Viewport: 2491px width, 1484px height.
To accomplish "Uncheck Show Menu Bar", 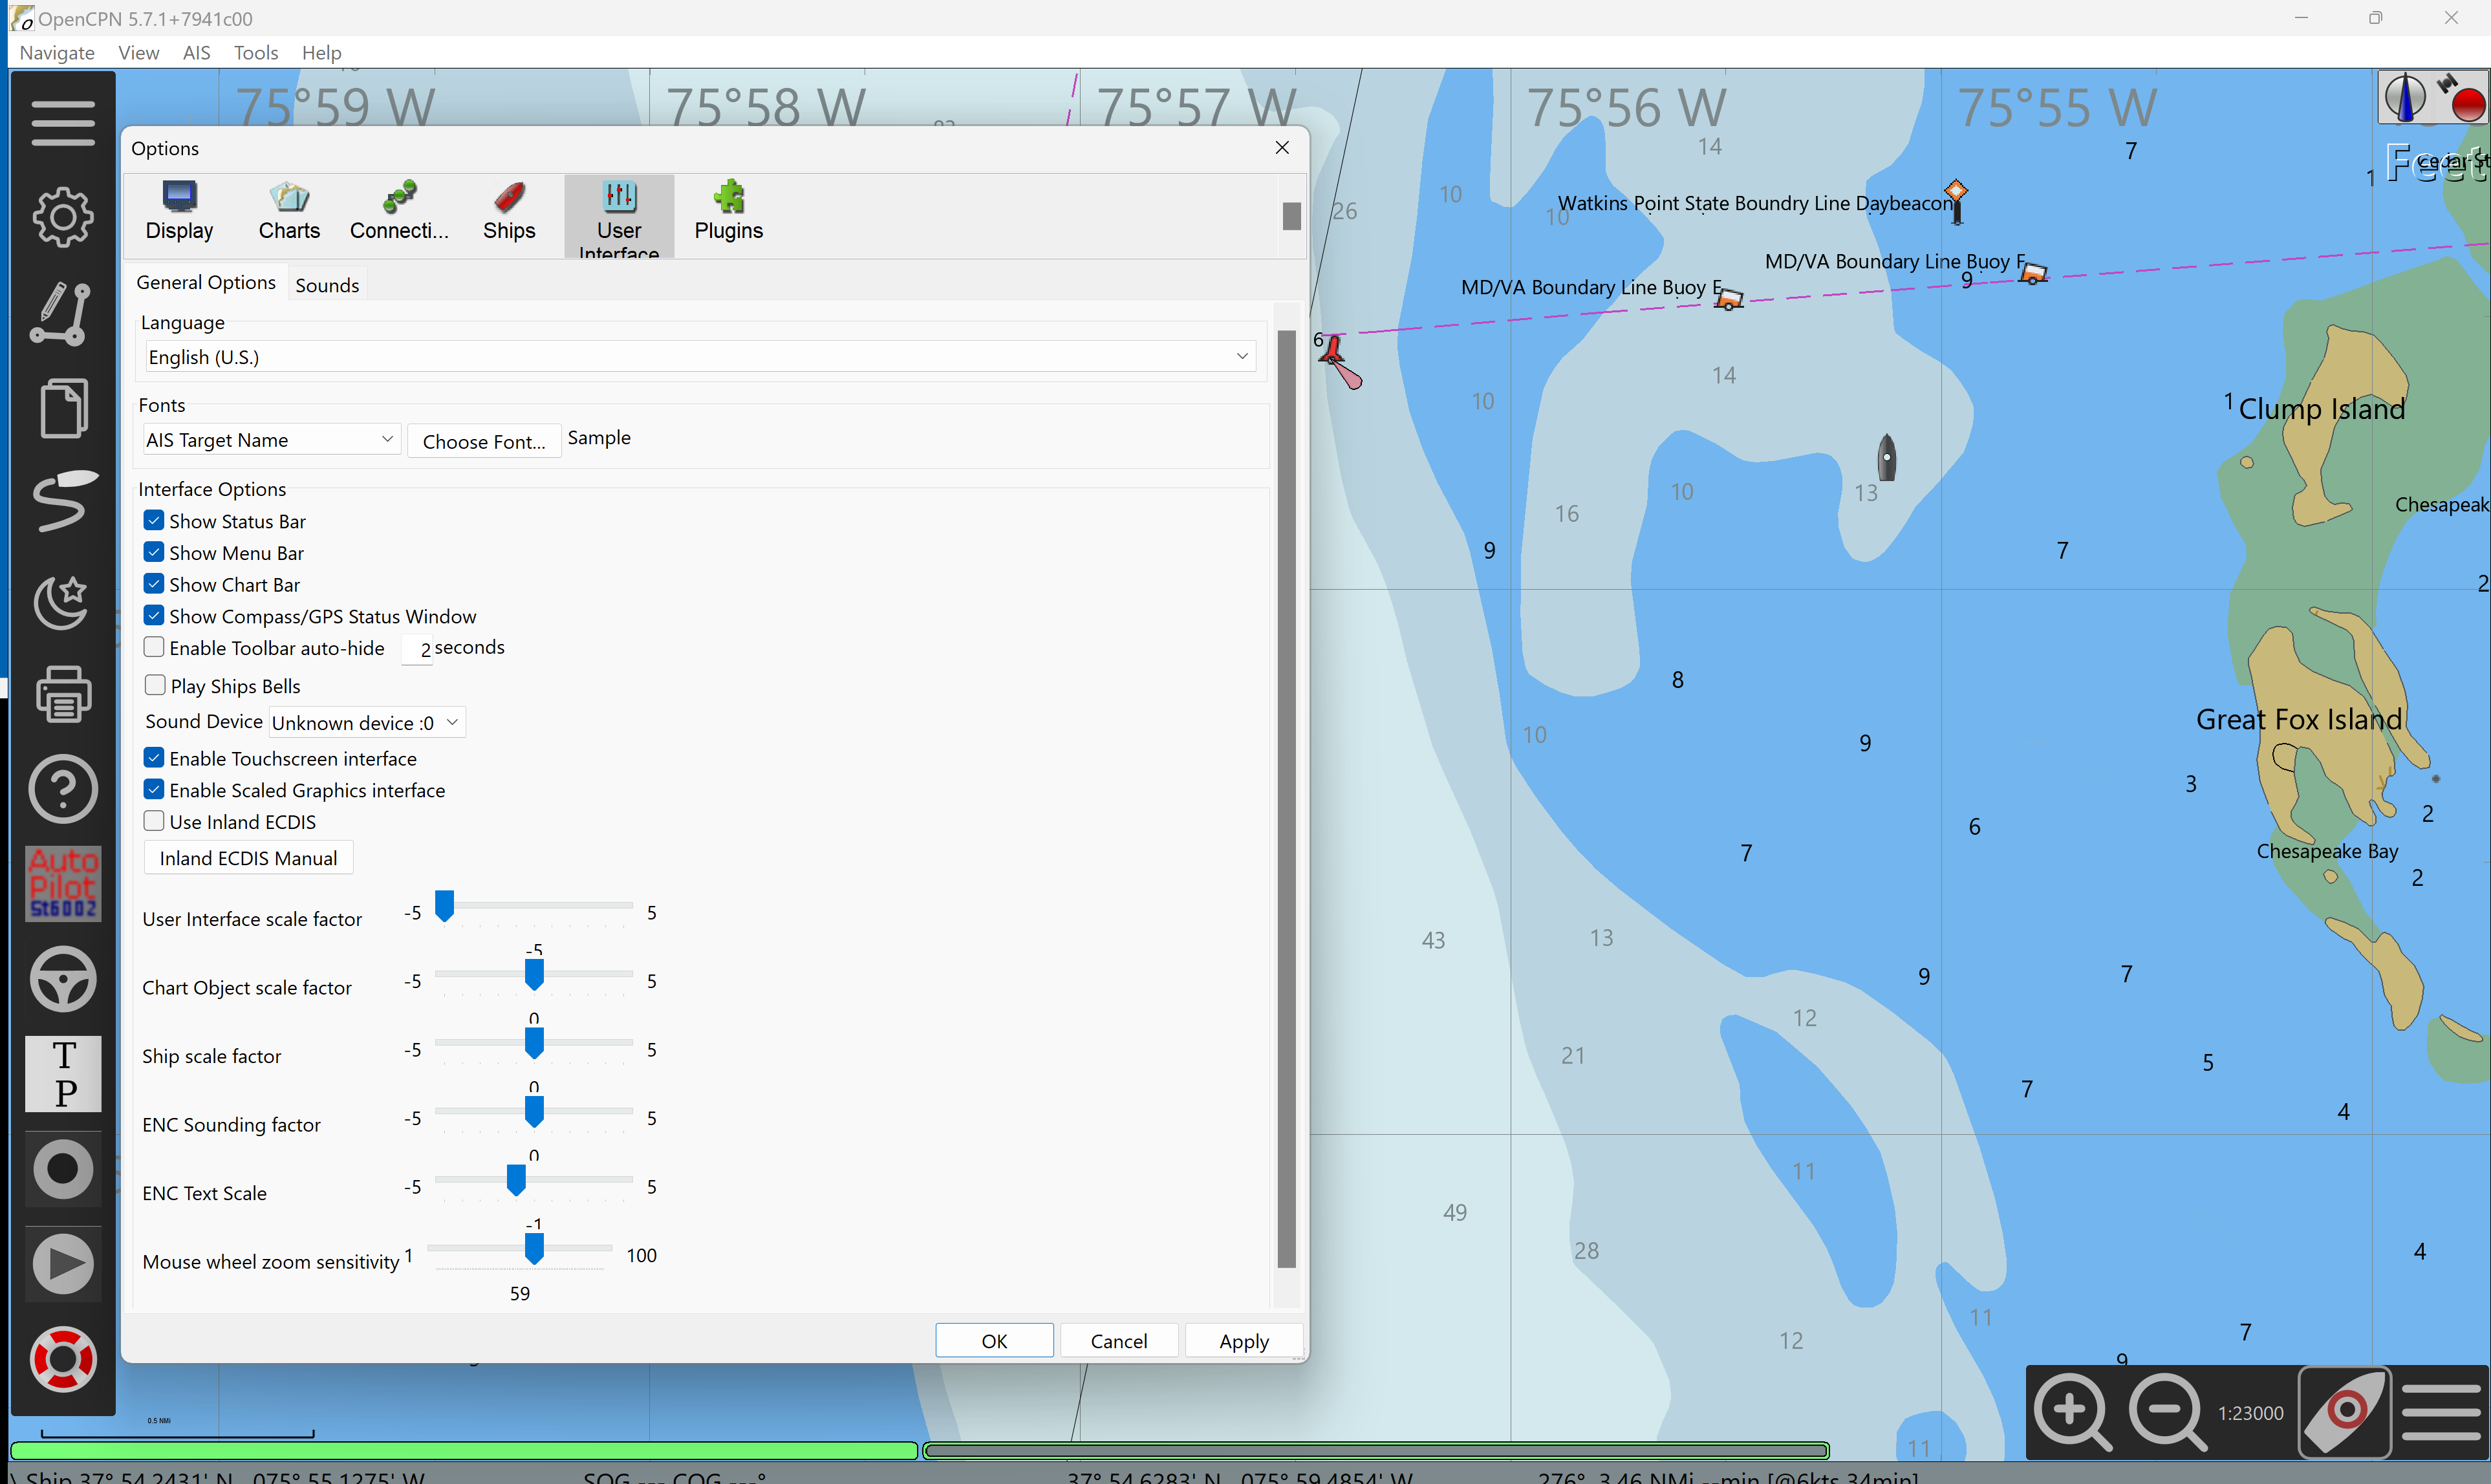I will tap(154, 552).
